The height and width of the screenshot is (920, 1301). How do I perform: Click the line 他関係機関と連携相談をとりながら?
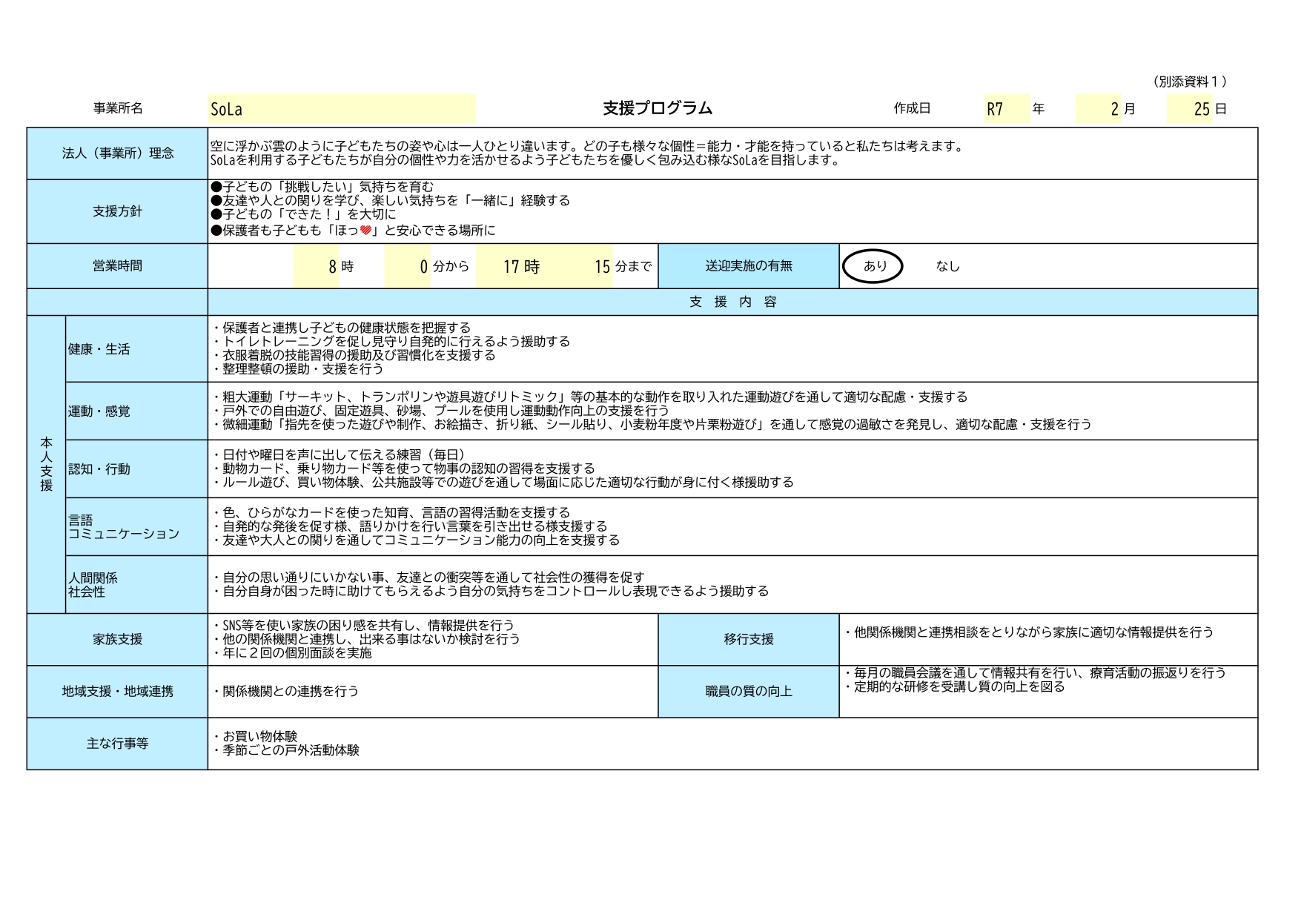coord(1028,632)
